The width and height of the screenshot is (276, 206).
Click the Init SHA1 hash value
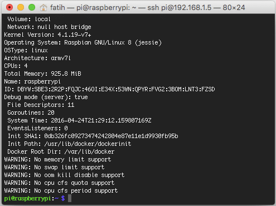(x=111, y=136)
